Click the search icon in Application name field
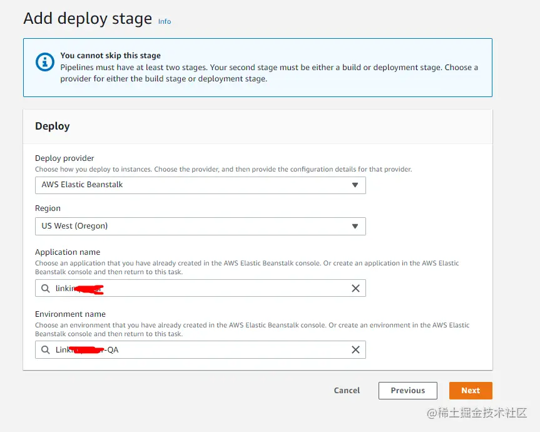 coord(45,289)
